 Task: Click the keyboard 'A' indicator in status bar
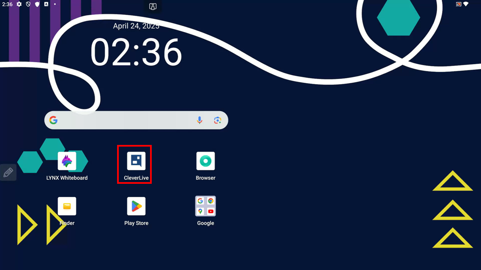click(46, 4)
